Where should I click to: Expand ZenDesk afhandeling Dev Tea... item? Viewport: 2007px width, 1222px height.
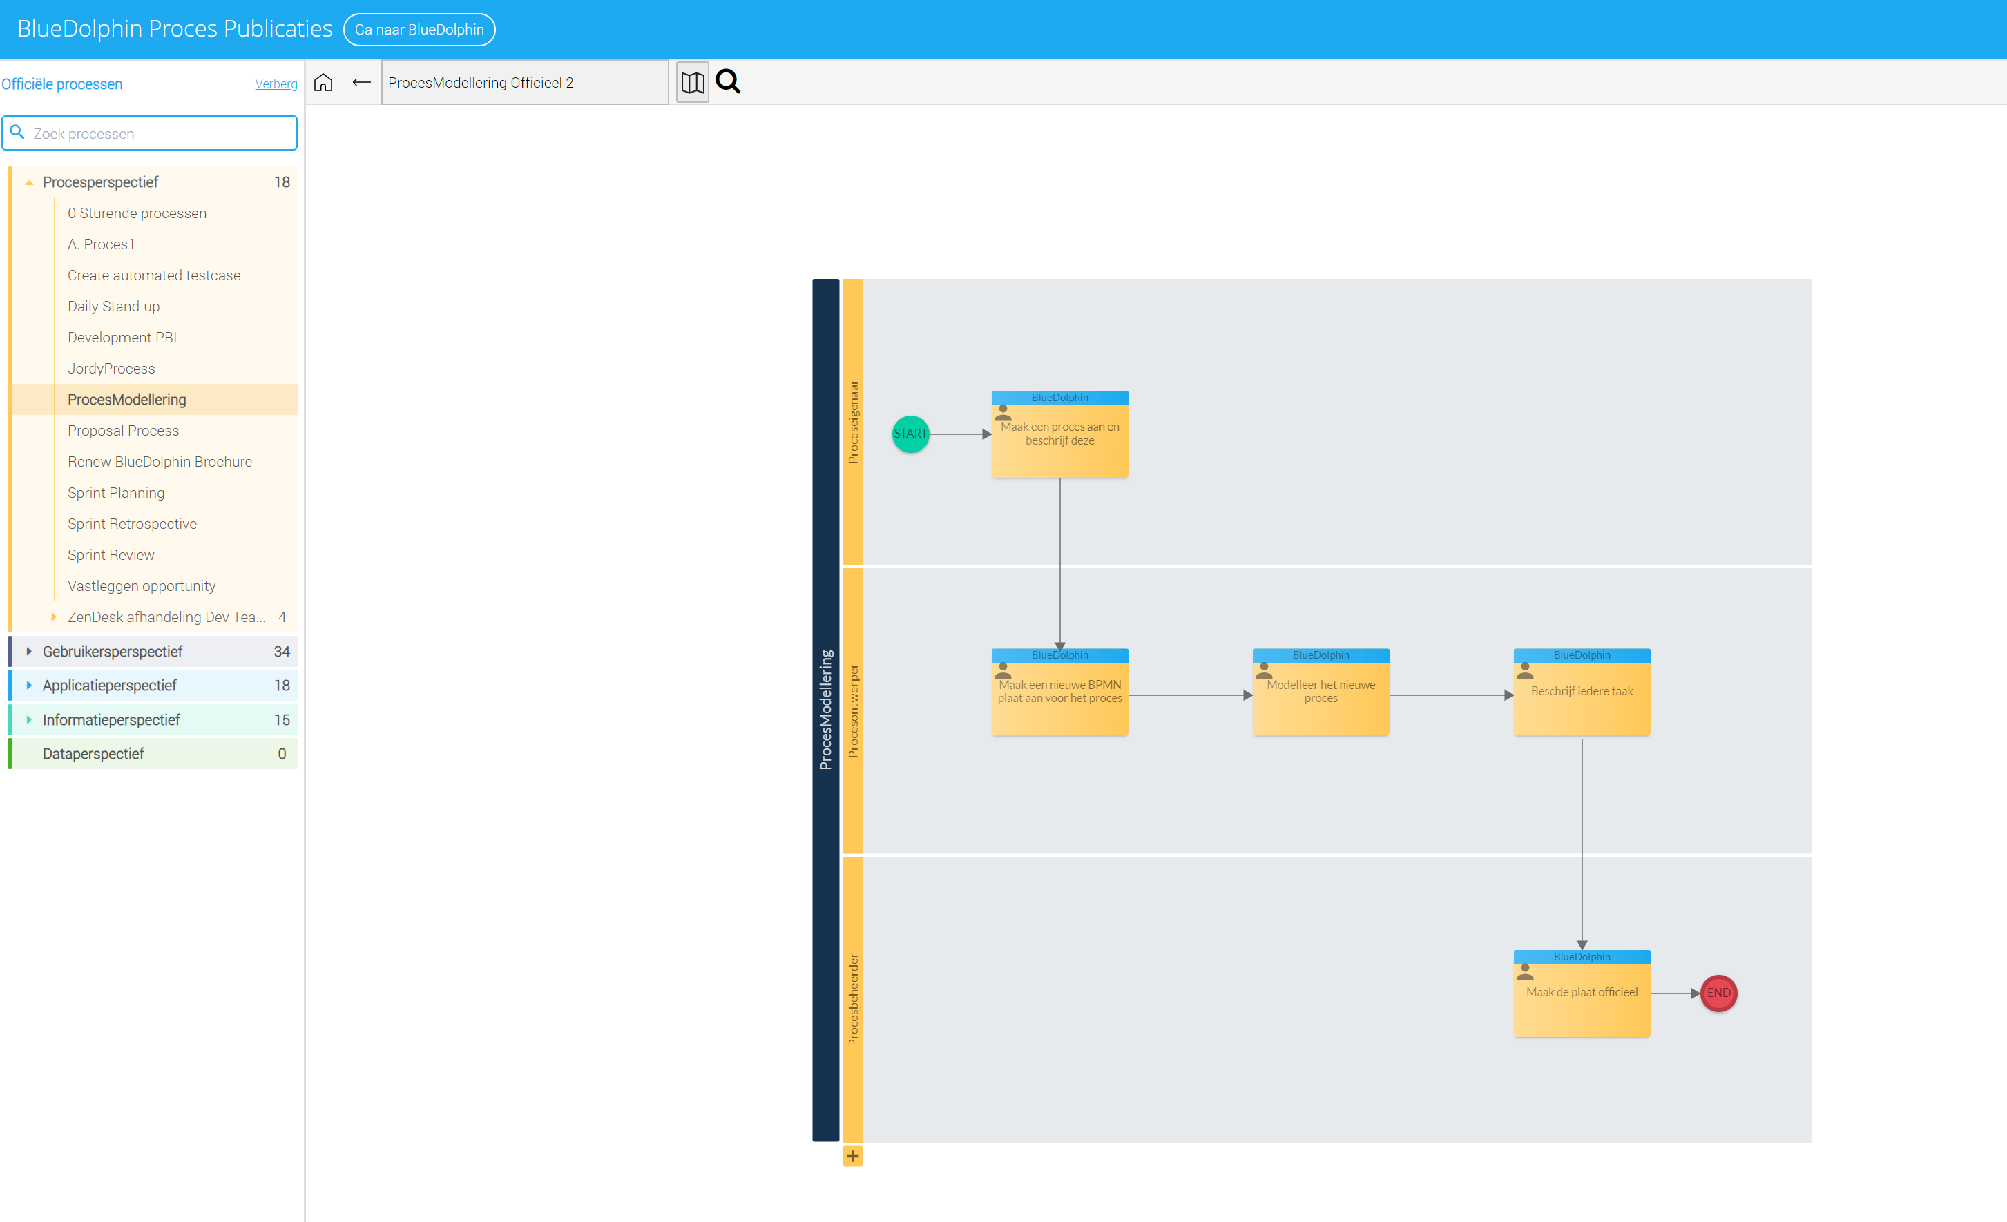pyautogui.click(x=54, y=617)
